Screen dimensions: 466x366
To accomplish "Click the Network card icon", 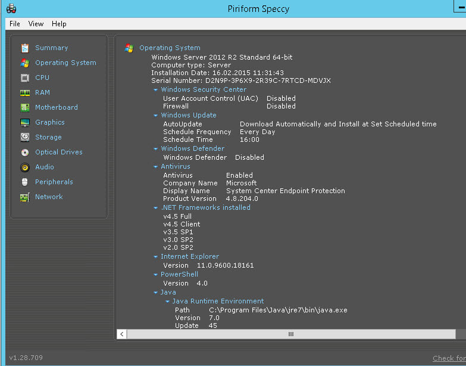I will pyautogui.click(x=25, y=197).
